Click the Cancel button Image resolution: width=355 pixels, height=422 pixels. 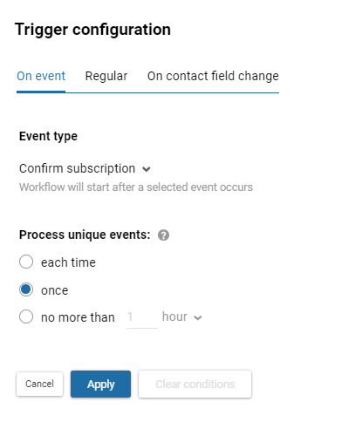pyautogui.click(x=39, y=384)
